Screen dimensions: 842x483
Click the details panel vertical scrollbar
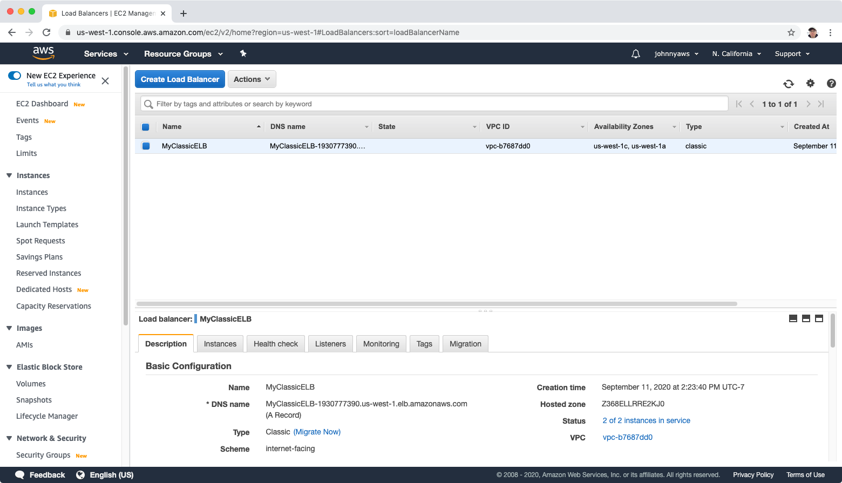(833, 331)
